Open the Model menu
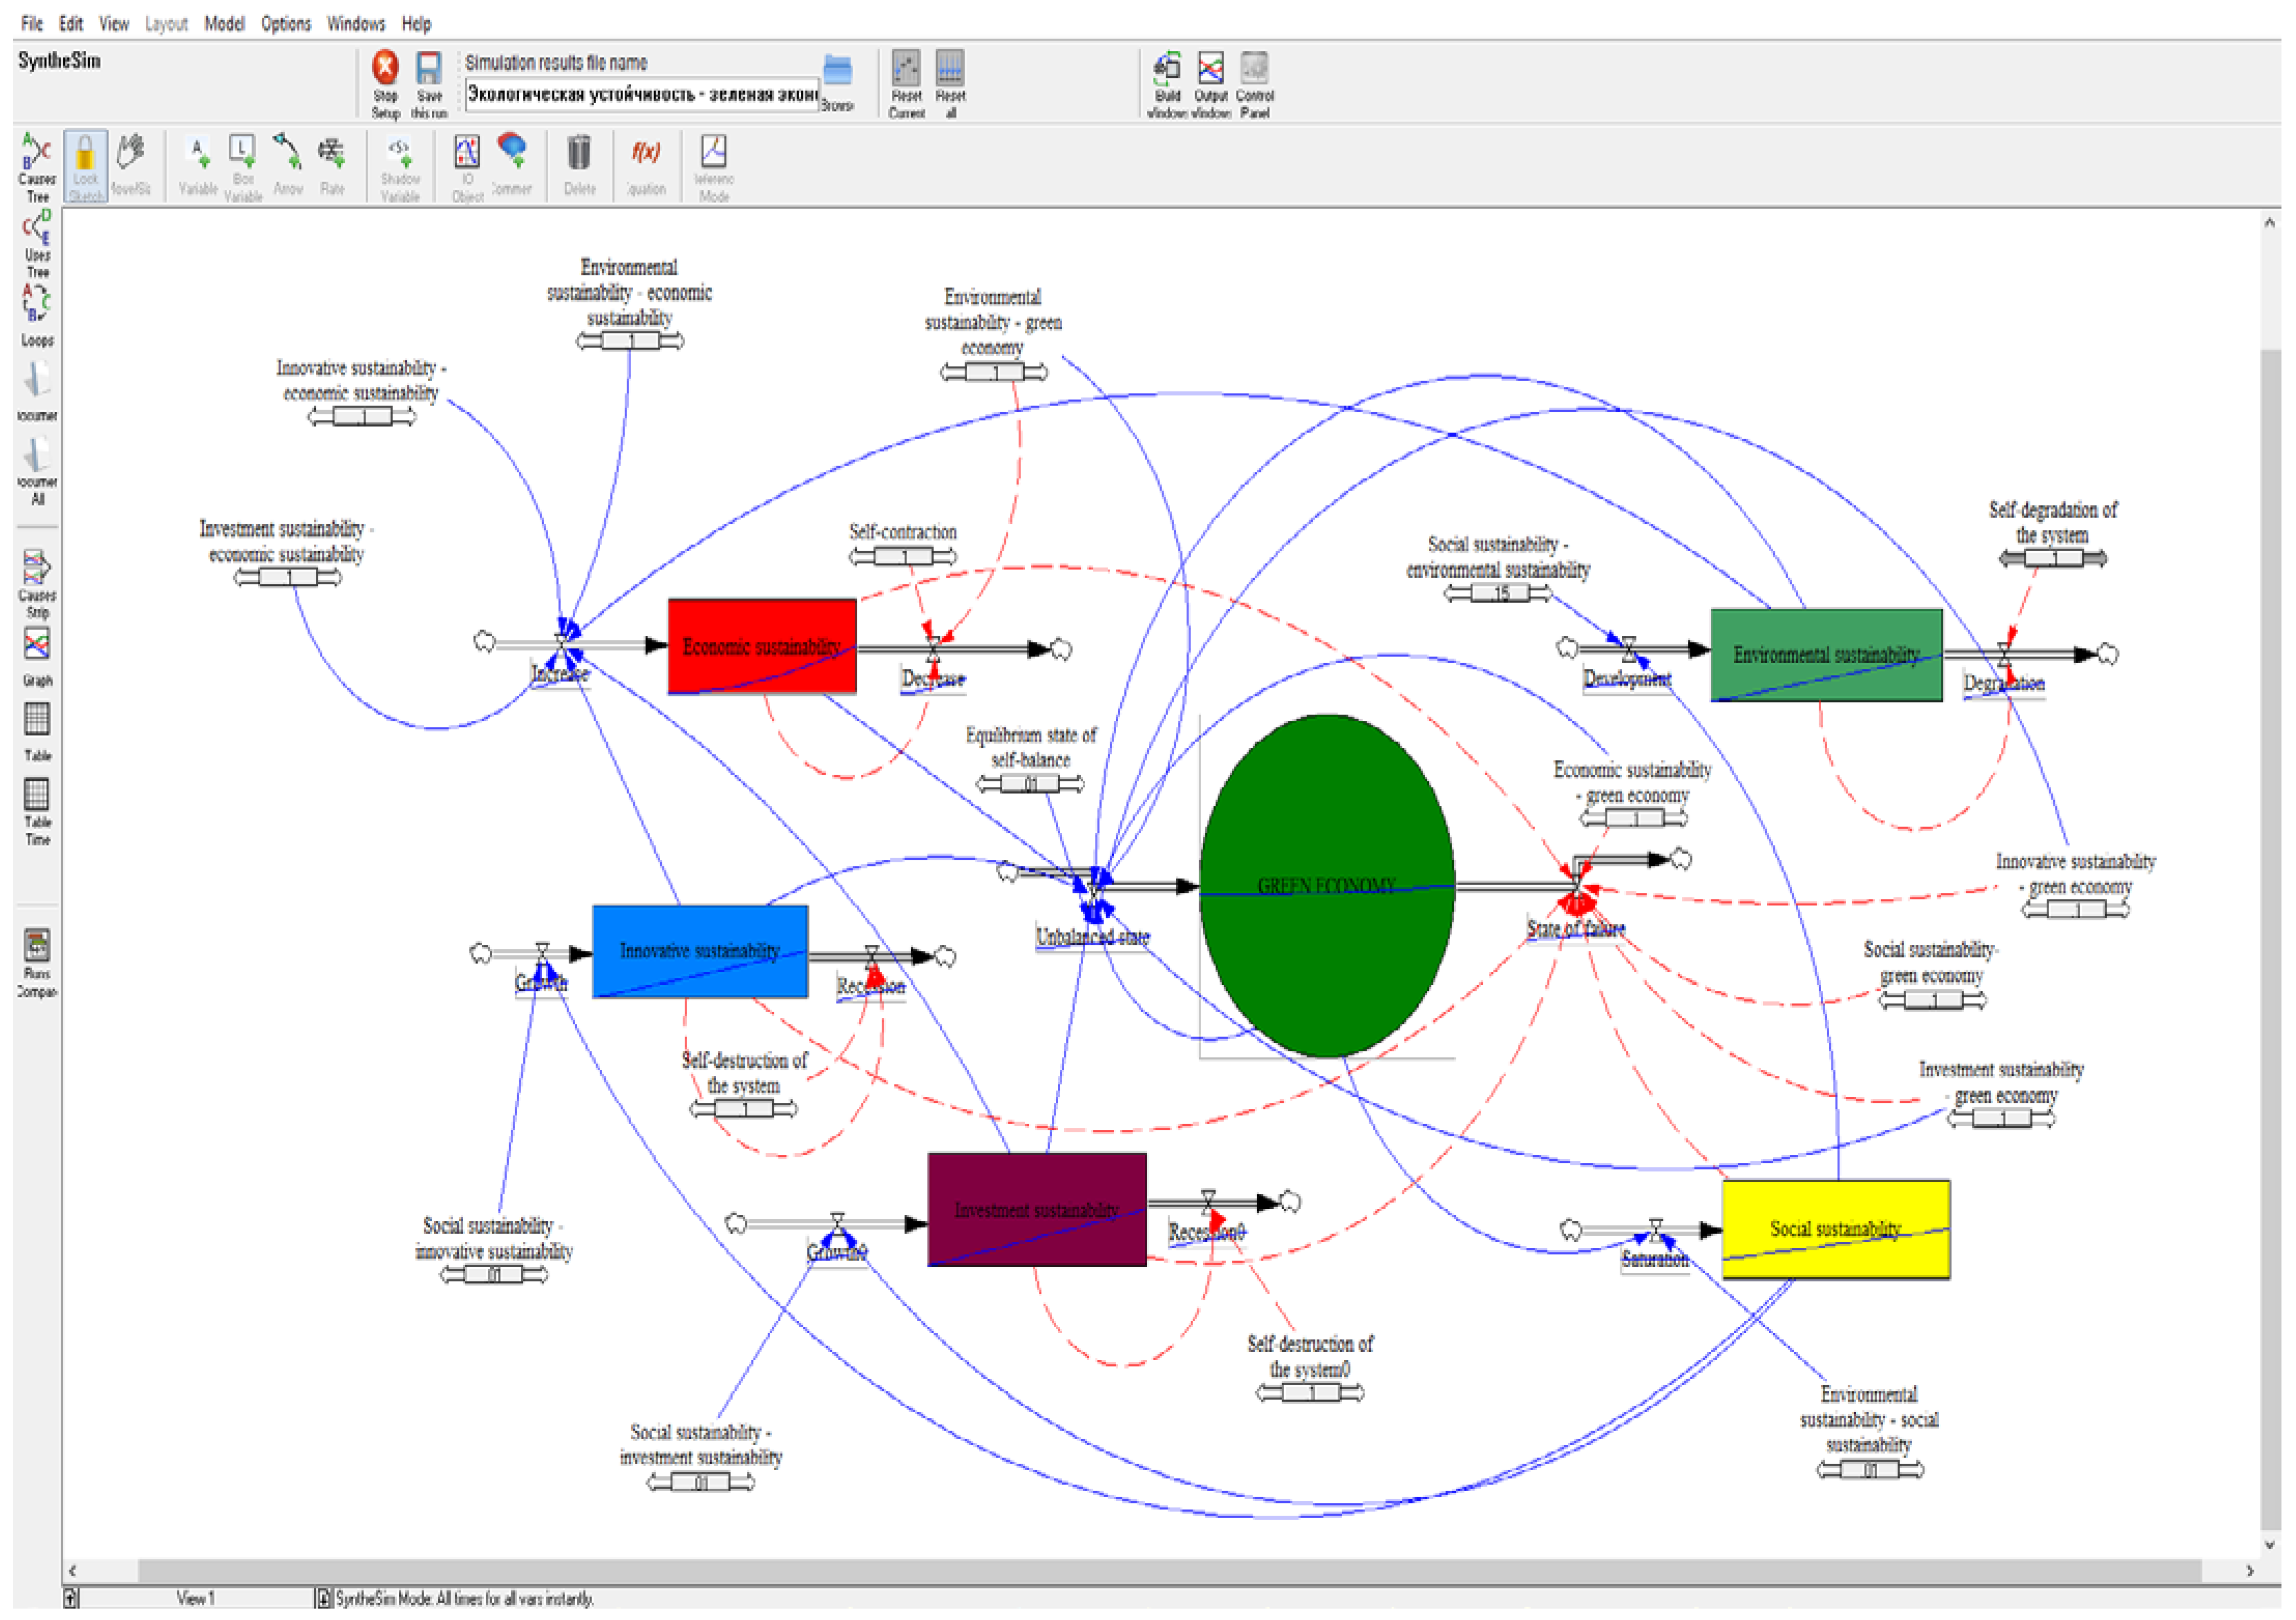The height and width of the screenshot is (1620, 2296). click(224, 23)
